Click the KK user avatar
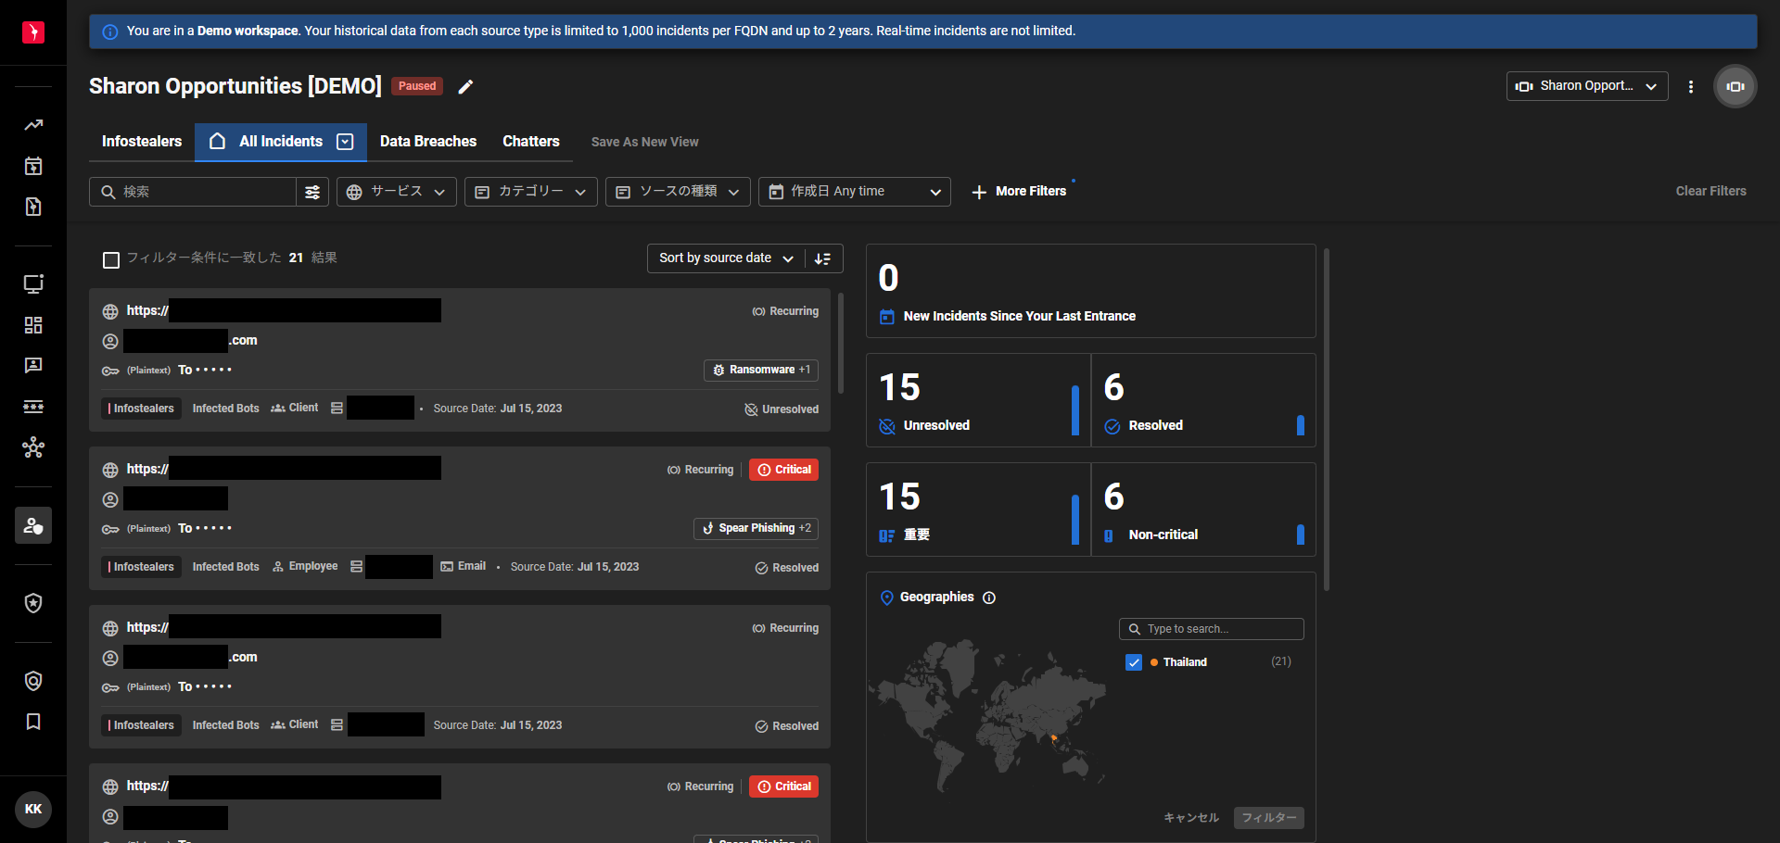Viewport: 1780px width, 843px height. pos(33,809)
